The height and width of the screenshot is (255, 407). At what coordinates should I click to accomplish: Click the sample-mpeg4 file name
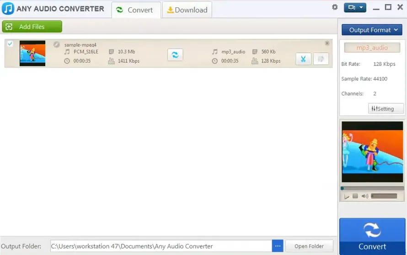click(x=80, y=45)
